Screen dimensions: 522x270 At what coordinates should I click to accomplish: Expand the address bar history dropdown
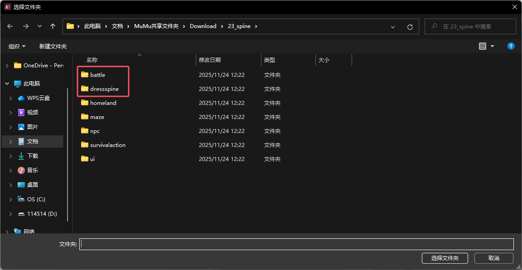click(393, 27)
